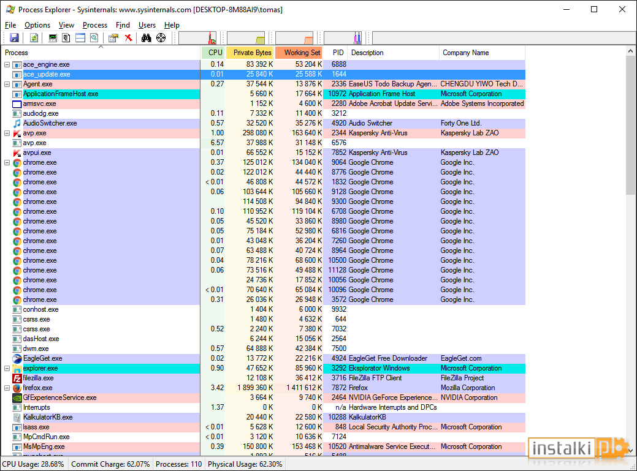Image resolution: width=637 pixels, height=471 pixels.
Task: Sort by the Description column header
Action: coord(394,53)
